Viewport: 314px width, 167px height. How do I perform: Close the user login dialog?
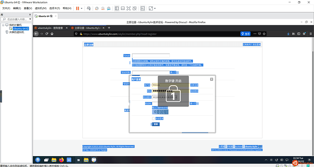pyautogui.click(x=212, y=79)
